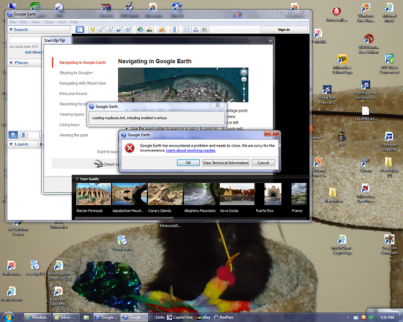The image size is (403, 322).
Task: Open the Milwaukee Gas Prices desktop shortcut
Action: pos(365,193)
